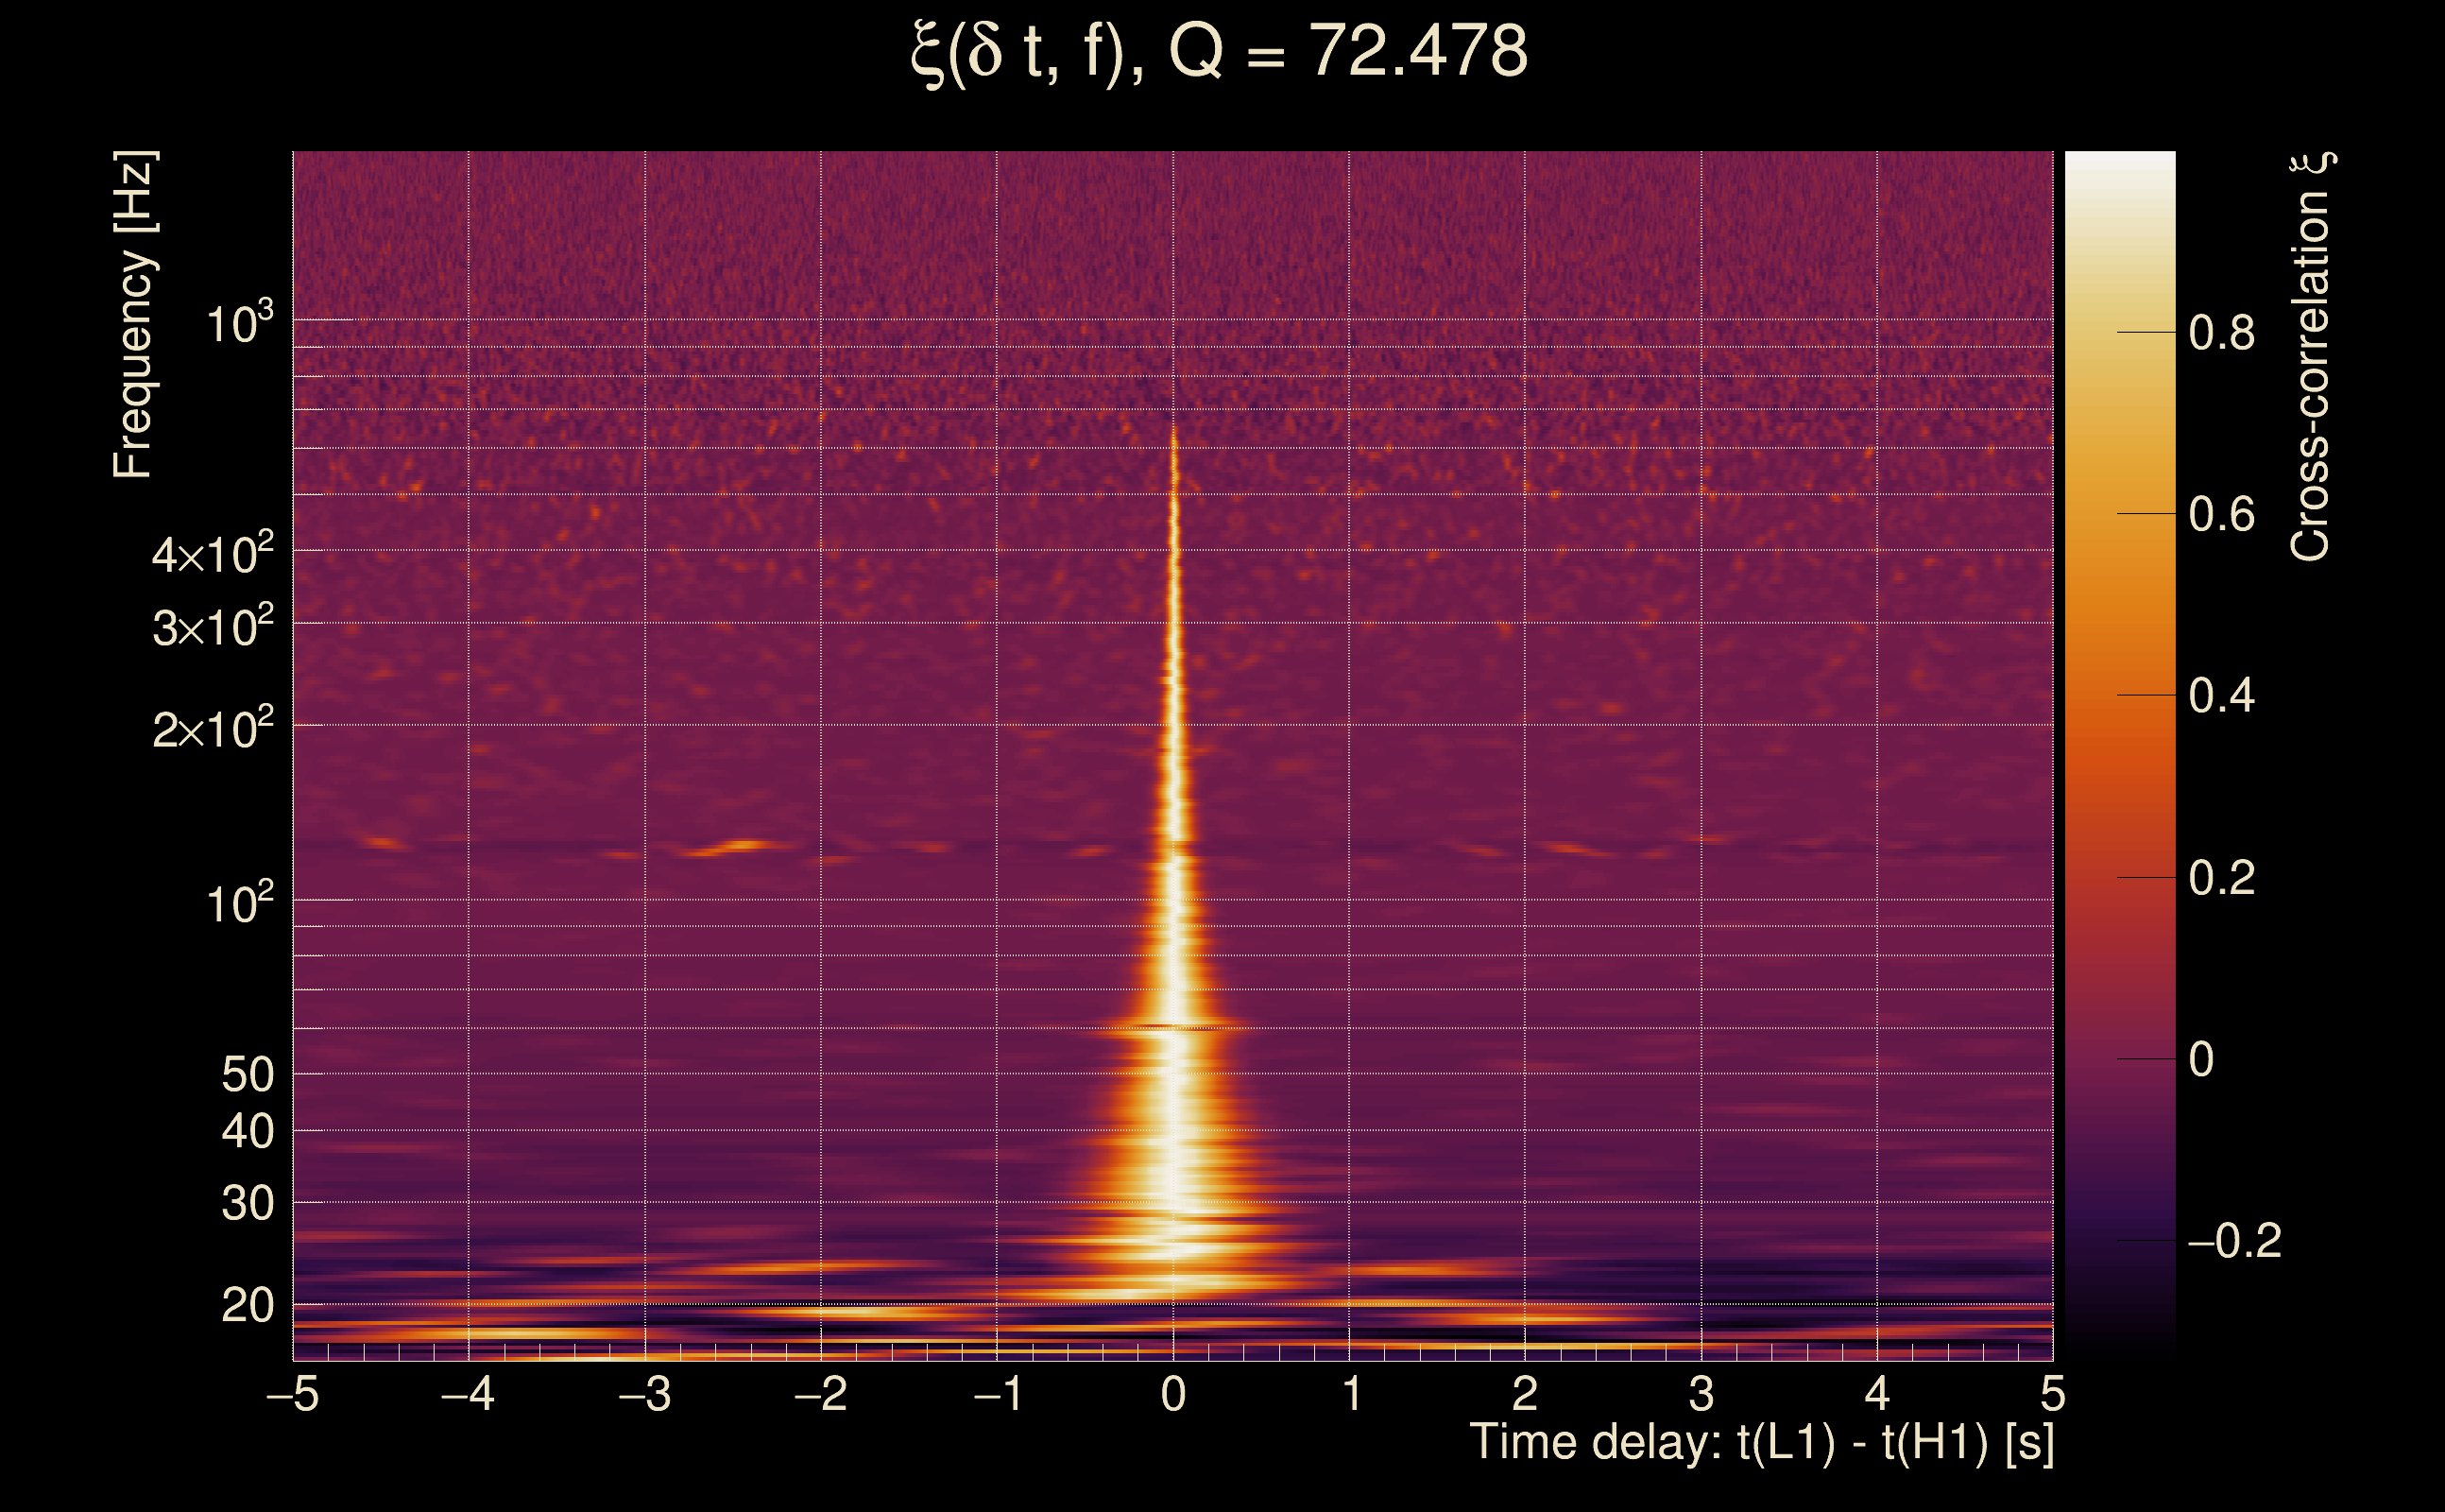Click the x-axis tick label 5
The height and width of the screenshot is (1512, 2445).
click(x=2053, y=1394)
